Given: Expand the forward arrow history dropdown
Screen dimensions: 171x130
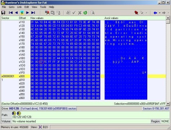Looking at the screenshot, I should (168, 13).
